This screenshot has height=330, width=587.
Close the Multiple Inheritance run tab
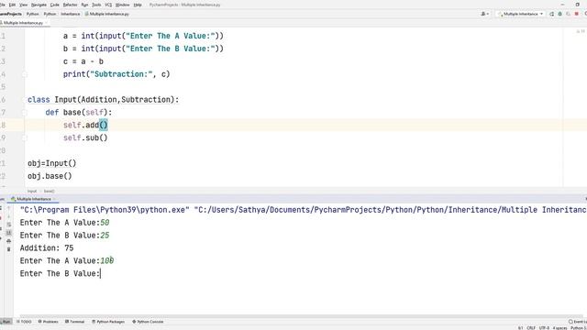tap(54, 199)
